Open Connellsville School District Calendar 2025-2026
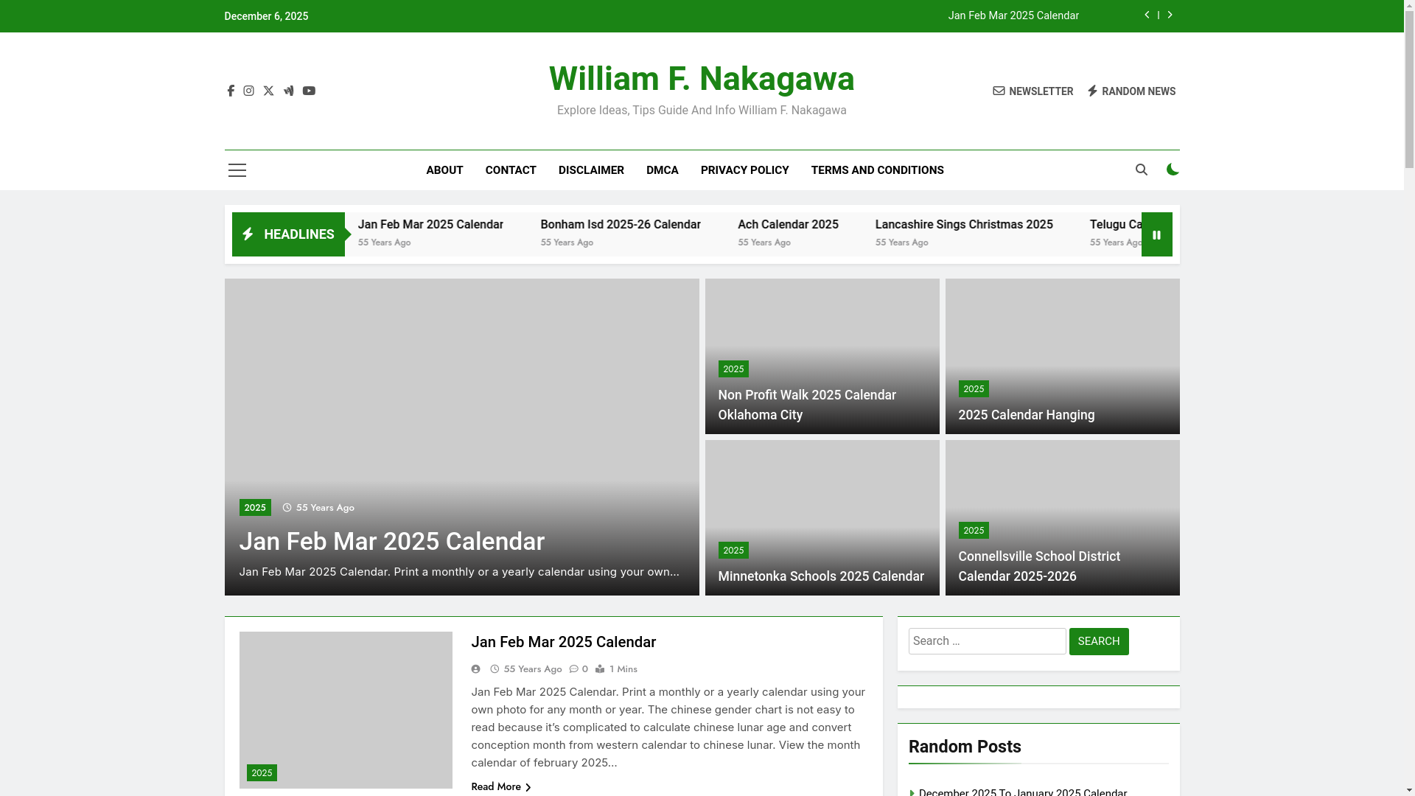This screenshot has height=796, width=1415. click(1039, 566)
